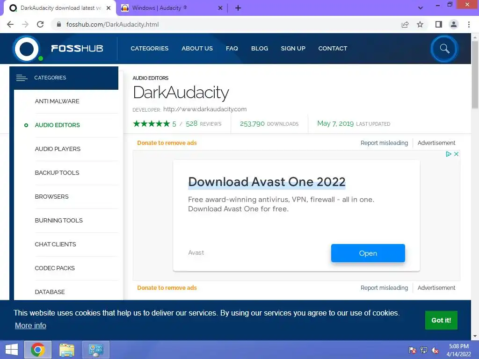Screen dimensions: 479x359
Task: Select DATABASE category
Action: click(50, 292)
